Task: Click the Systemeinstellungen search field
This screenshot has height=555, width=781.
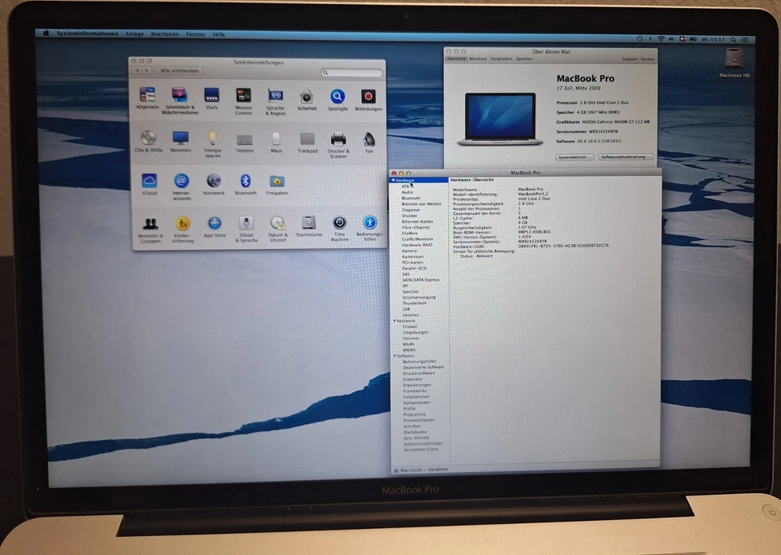Action: [x=352, y=73]
